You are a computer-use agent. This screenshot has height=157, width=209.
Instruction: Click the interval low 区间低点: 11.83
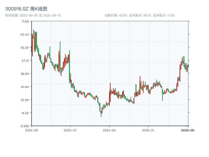(x=164, y=15)
